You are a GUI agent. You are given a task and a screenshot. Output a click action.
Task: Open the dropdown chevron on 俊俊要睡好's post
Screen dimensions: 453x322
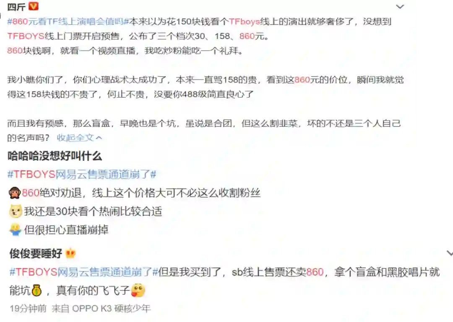450,253
